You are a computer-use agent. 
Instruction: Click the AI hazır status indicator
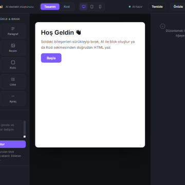pyautogui.click(x=136, y=7)
